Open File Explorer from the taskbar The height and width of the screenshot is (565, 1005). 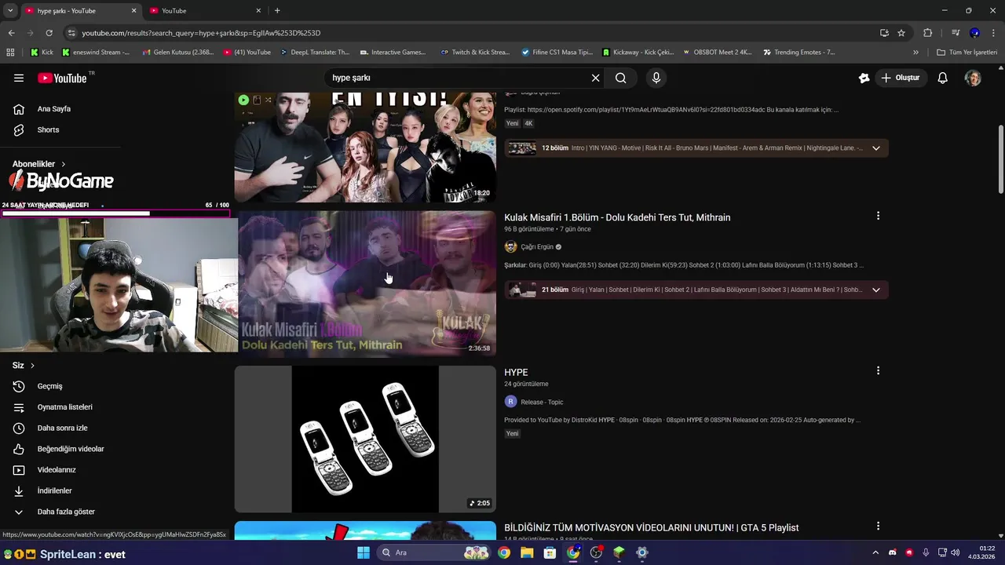click(527, 552)
